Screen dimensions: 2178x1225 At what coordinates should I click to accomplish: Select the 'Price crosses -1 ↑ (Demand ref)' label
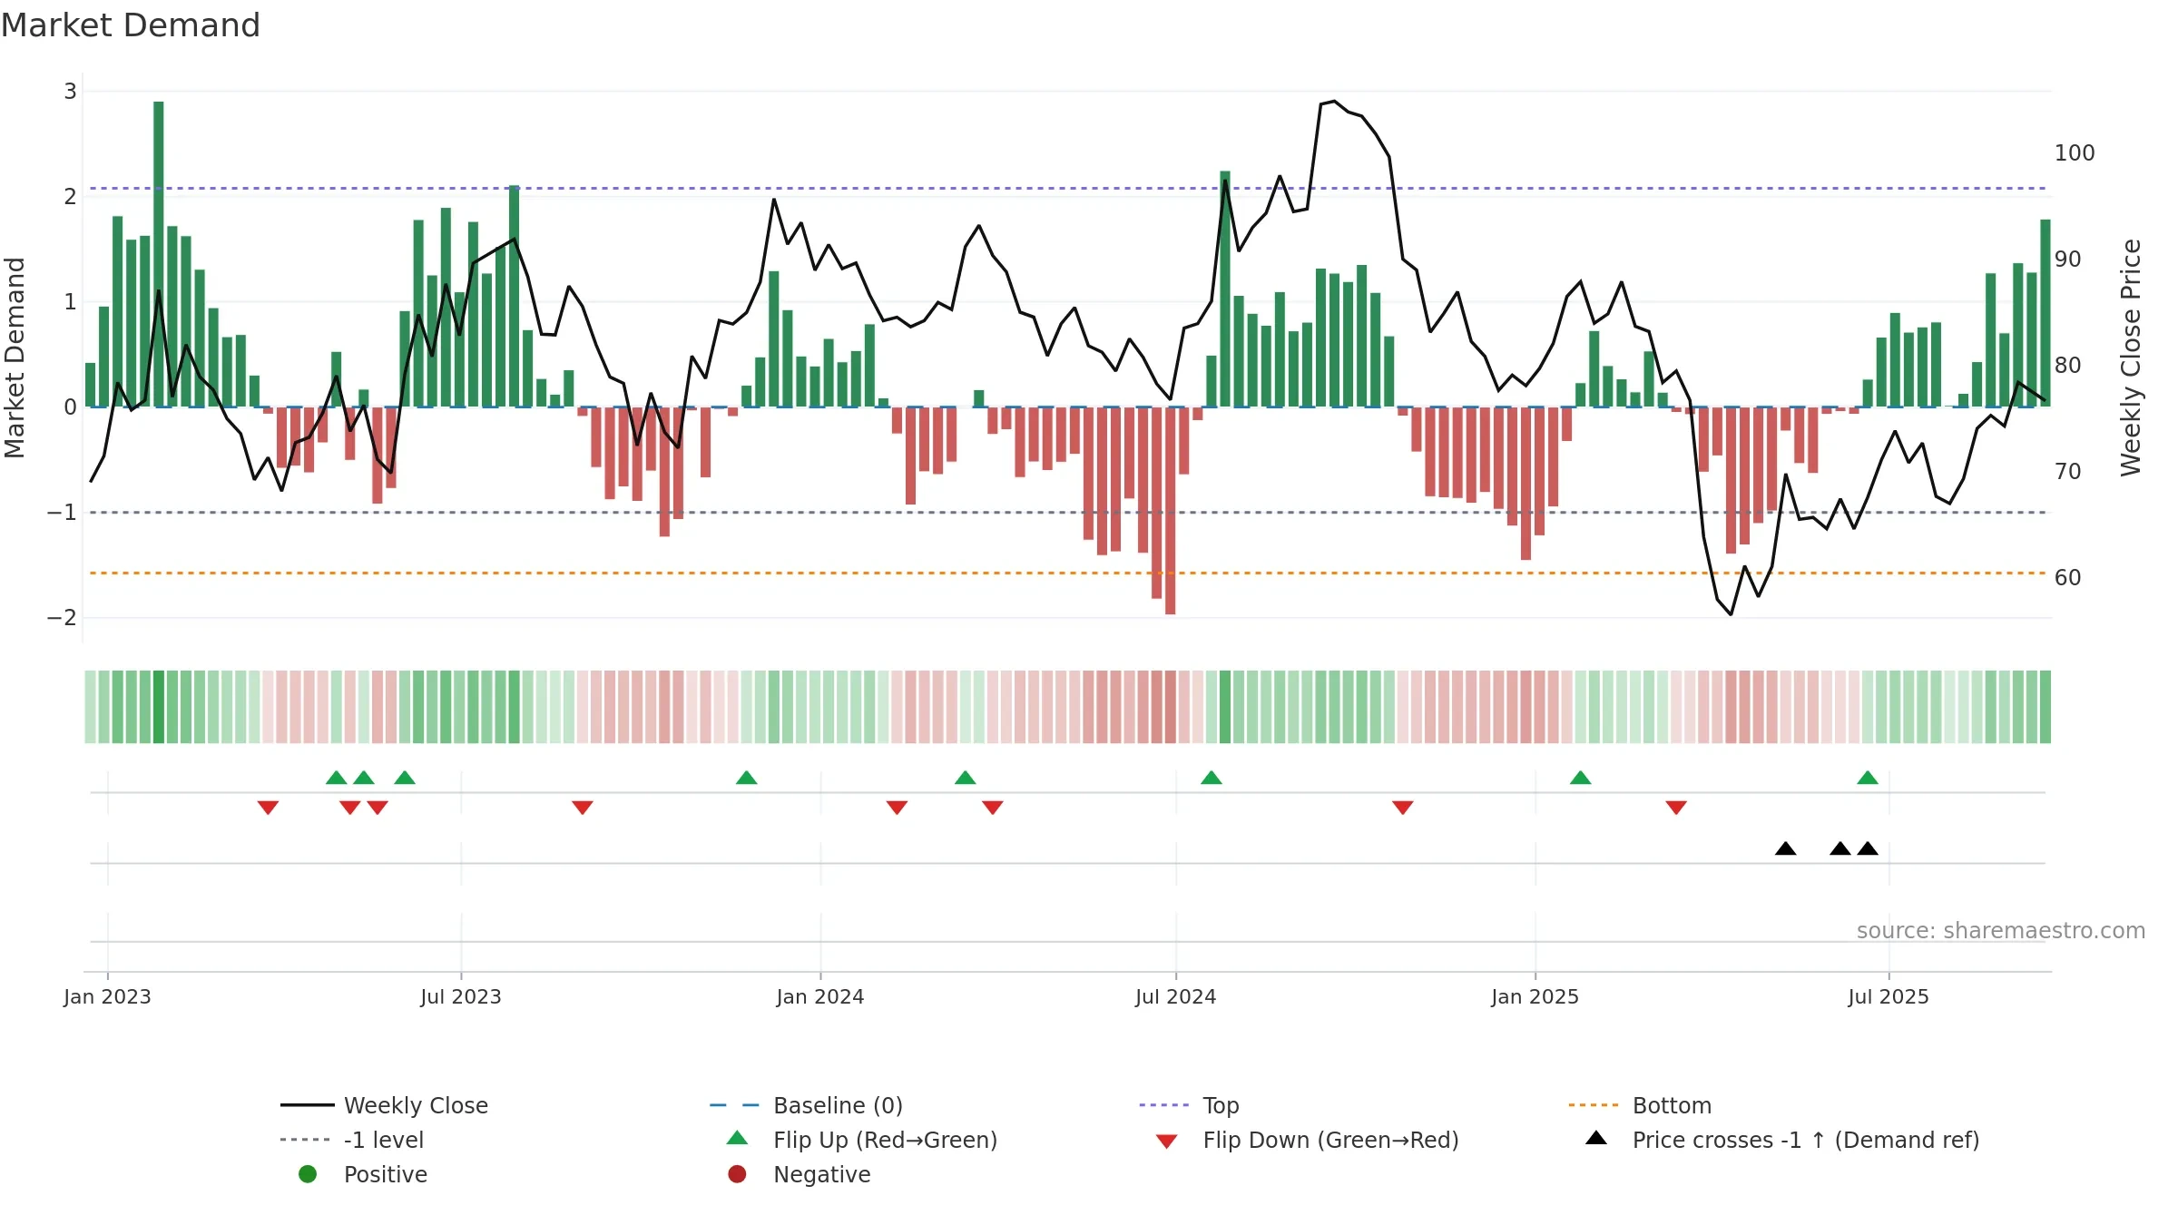(x=1806, y=1140)
